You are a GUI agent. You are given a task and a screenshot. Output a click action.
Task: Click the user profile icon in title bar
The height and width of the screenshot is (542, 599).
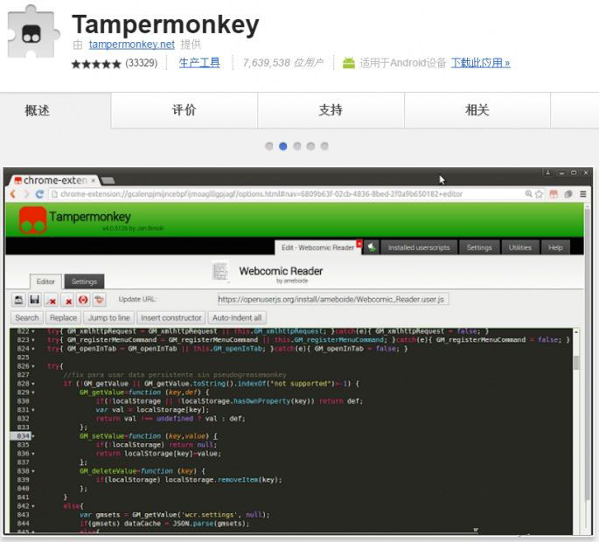tap(547, 173)
